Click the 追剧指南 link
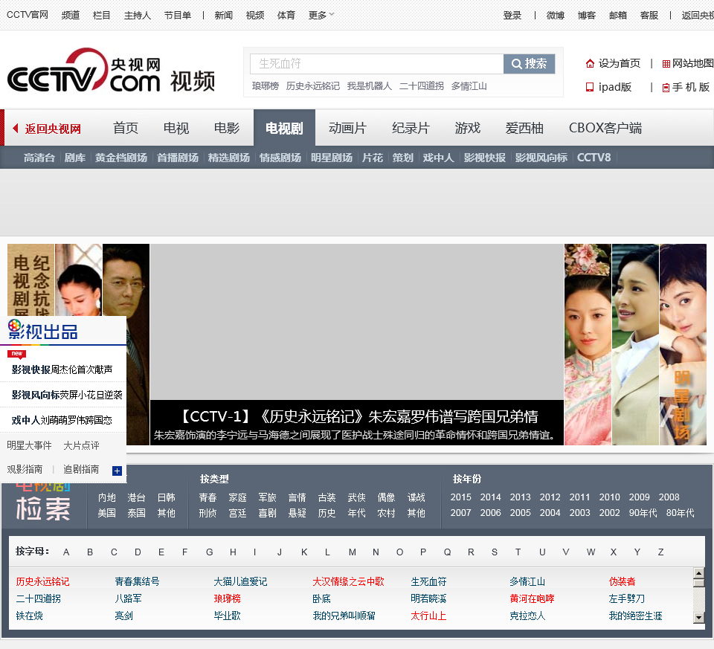Screen dimensions: 714x649 [x=81, y=469]
